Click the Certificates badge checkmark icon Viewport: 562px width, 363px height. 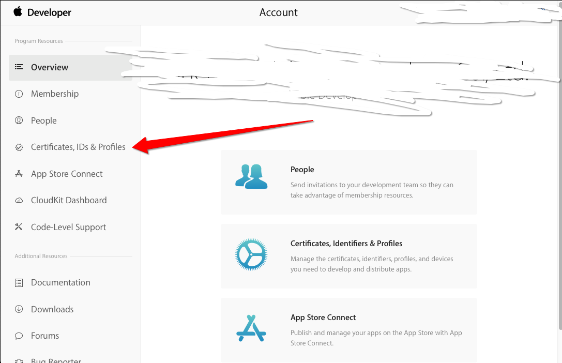[19, 147]
